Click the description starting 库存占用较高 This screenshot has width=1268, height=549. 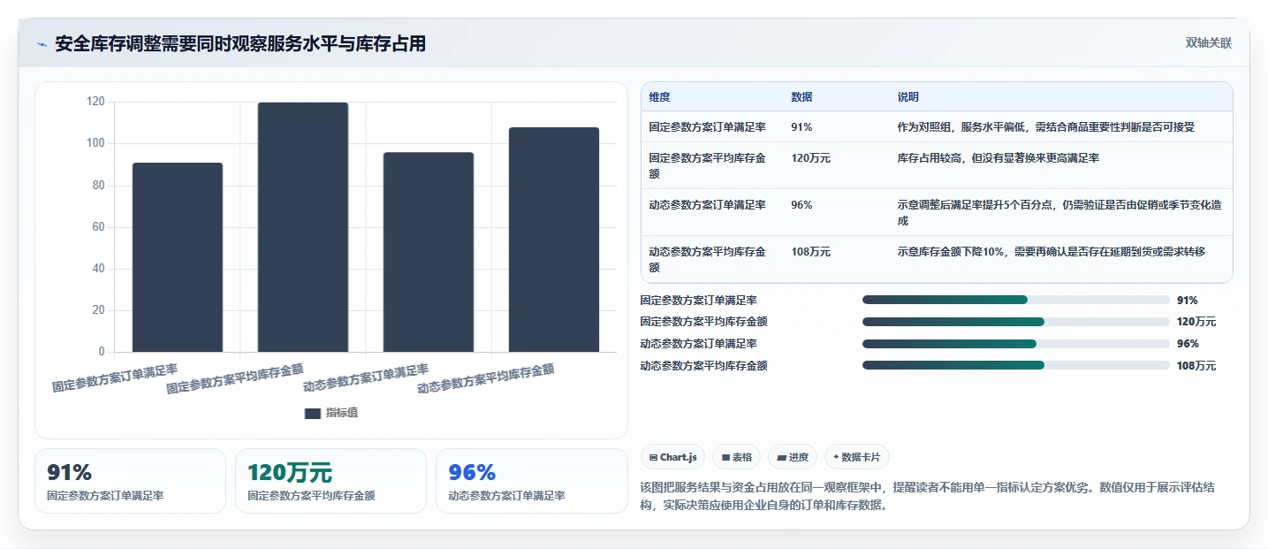(998, 158)
